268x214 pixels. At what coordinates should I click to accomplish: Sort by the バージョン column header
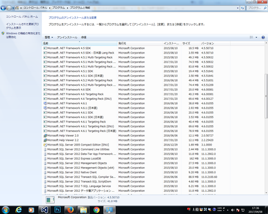pyautogui.click(x=216, y=43)
